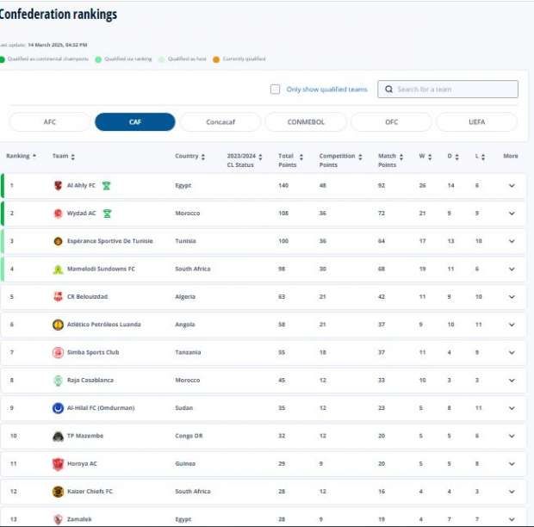Click the Kaizer Chiefs FC team name
Viewport: 534px width, 527px height.
(x=90, y=492)
